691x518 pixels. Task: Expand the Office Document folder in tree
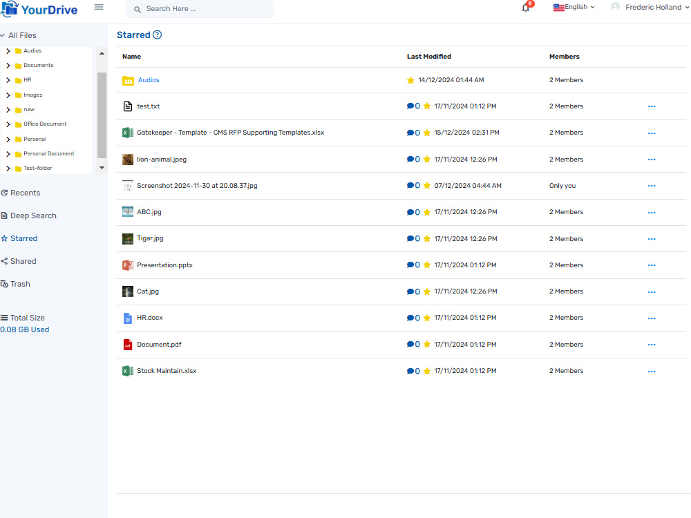[x=8, y=124]
